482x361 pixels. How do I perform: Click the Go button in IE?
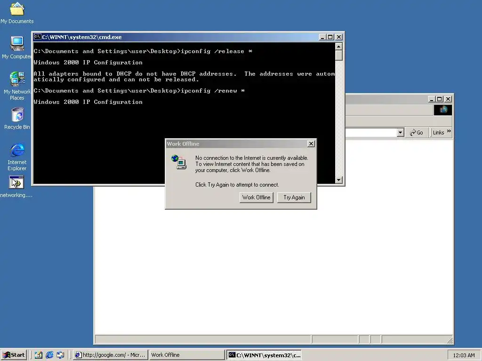click(x=417, y=133)
